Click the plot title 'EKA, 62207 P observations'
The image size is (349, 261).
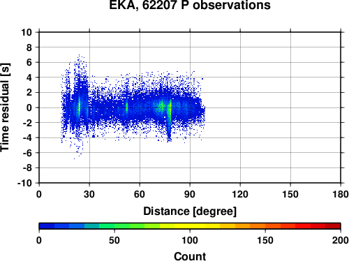pyautogui.click(x=190, y=5)
